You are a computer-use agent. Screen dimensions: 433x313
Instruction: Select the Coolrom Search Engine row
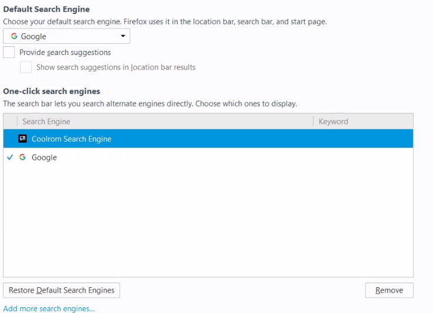coord(208,139)
